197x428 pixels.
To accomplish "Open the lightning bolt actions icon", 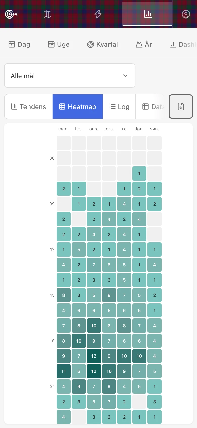I will point(98,14).
